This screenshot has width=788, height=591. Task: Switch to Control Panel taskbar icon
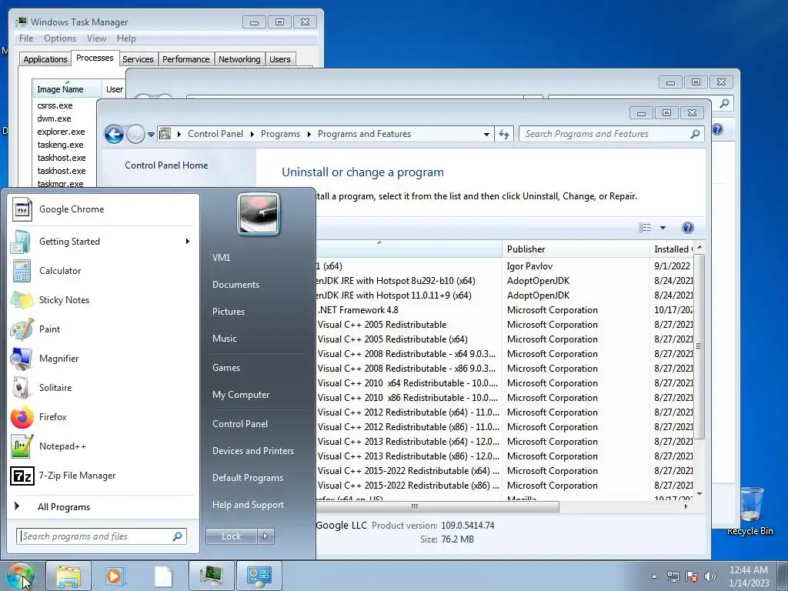[x=259, y=576]
